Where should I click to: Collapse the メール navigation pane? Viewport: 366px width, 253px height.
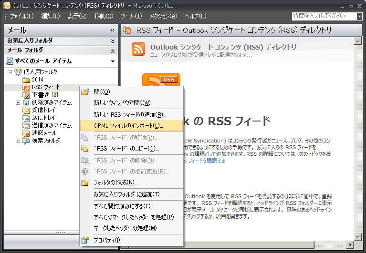pyautogui.click(x=112, y=30)
